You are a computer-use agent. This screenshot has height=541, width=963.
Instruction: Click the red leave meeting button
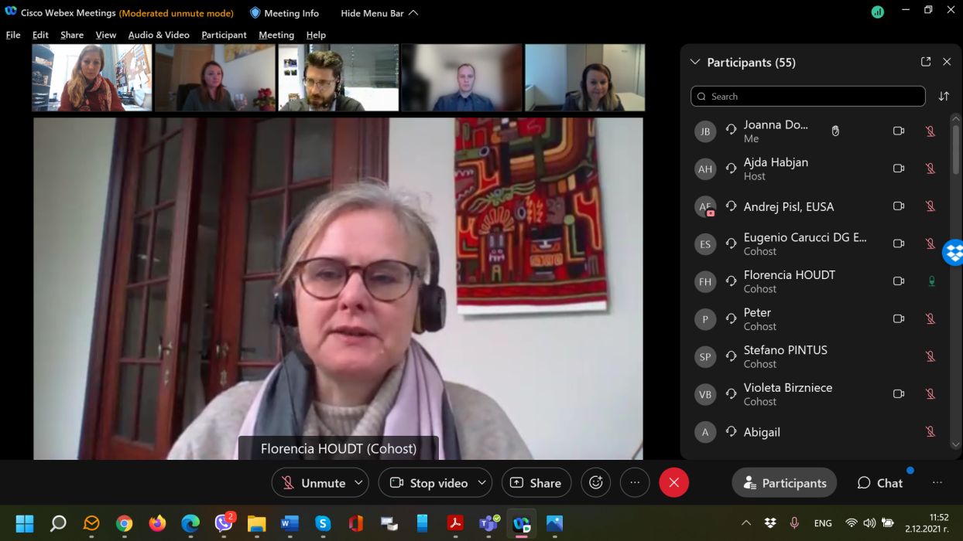pyautogui.click(x=673, y=482)
